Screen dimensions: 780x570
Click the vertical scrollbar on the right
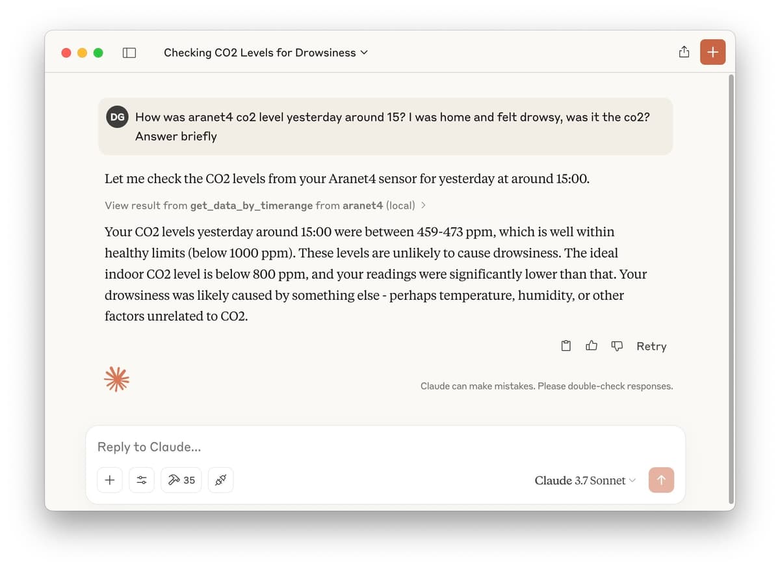click(731, 286)
